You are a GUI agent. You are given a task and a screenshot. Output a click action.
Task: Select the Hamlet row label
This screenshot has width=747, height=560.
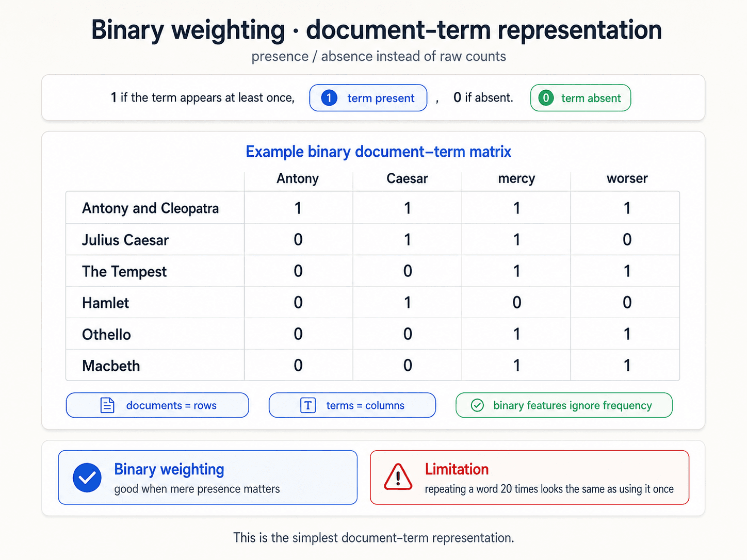point(105,303)
